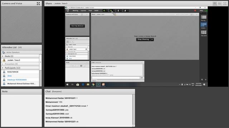Toggle the speaker icon in shared toolbar

(x=104, y=11)
